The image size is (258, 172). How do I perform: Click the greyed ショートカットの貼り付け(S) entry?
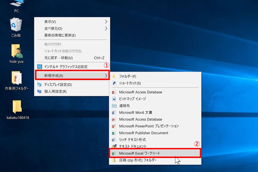[72, 51]
